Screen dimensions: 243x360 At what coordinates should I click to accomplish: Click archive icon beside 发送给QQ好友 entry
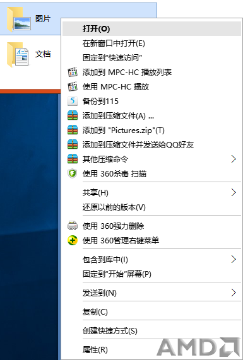click(x=73, y=144)
